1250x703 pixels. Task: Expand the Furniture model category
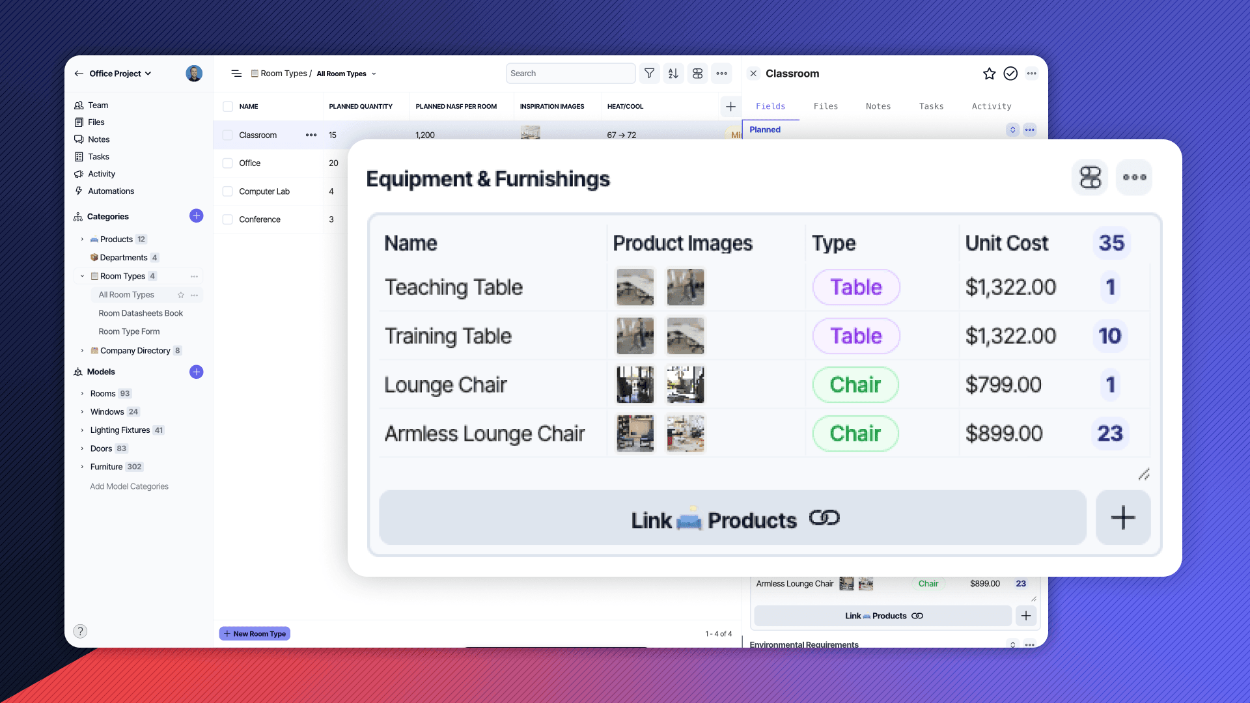(82, 467)
